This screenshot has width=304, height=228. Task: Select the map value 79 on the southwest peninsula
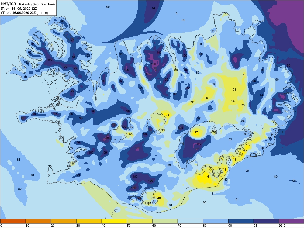[50, 167]
